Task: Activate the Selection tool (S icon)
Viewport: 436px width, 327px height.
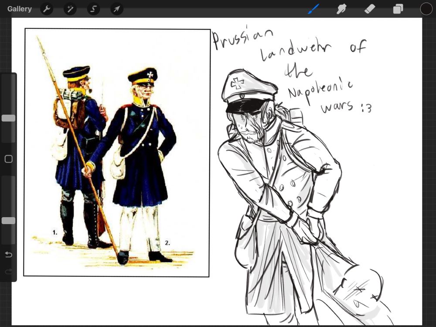Action: click(93, 9)
